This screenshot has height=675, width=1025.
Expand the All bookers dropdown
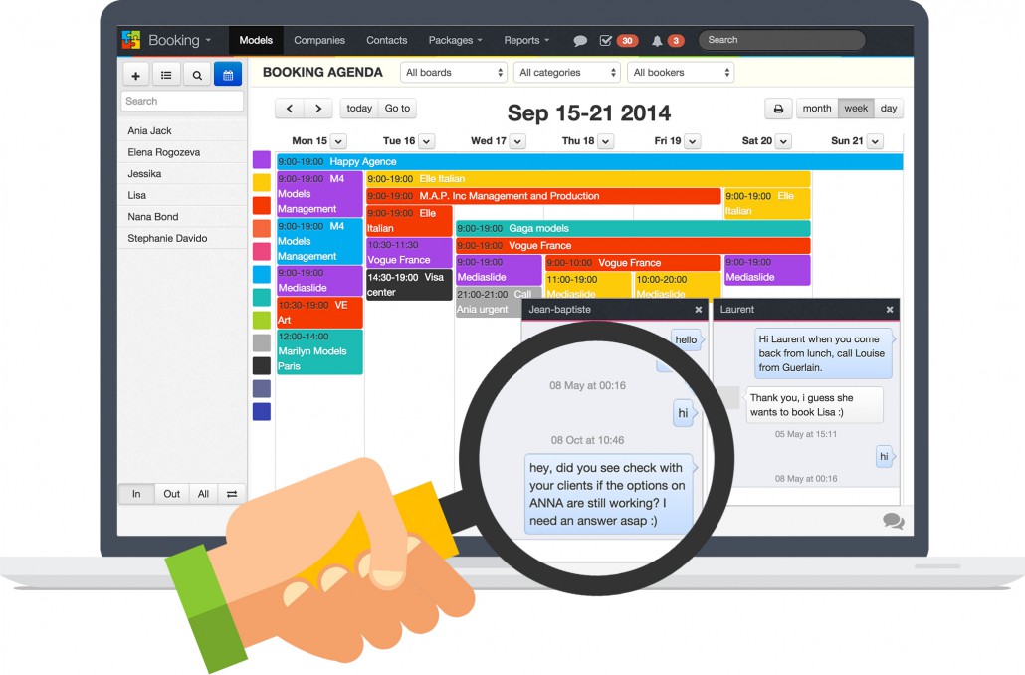[x=681, y=73]
